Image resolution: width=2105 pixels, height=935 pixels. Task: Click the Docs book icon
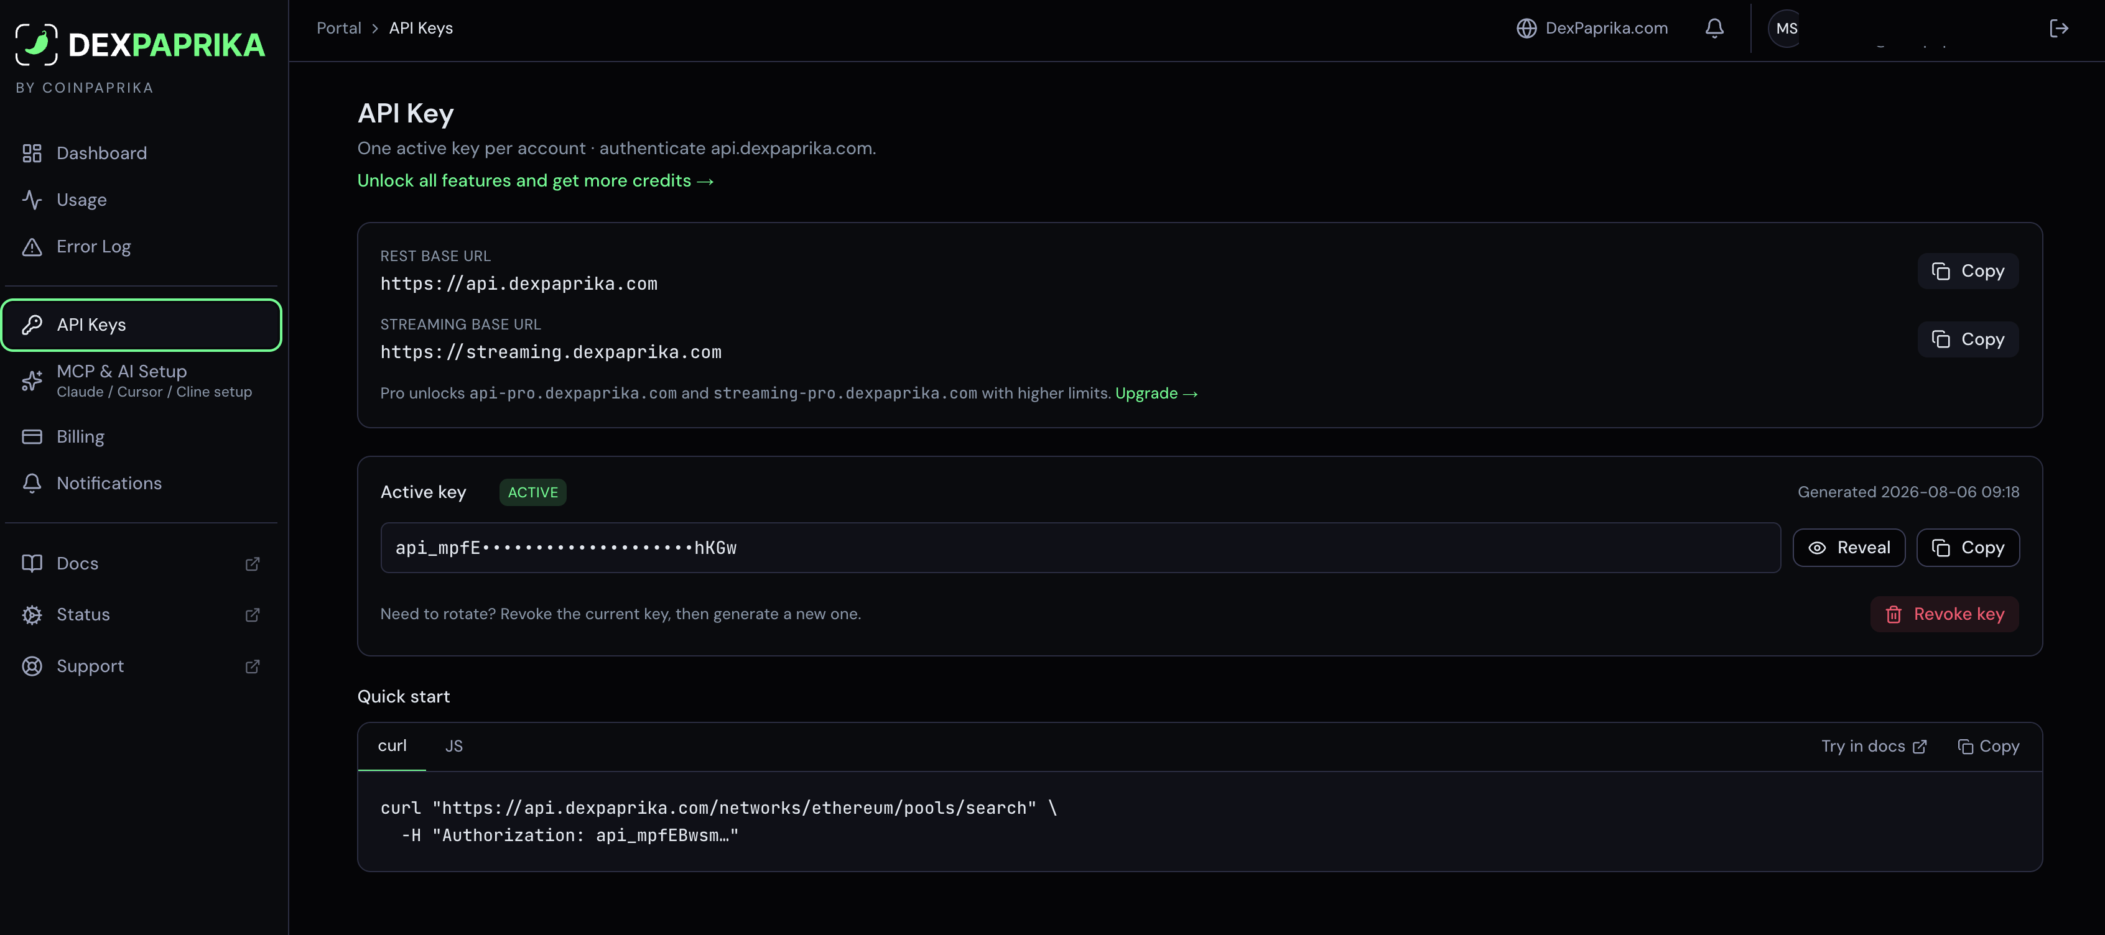click(x=32, y=563)
